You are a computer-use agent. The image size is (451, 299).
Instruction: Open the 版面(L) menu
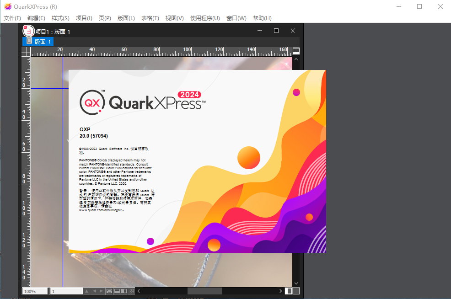[126, 18]
